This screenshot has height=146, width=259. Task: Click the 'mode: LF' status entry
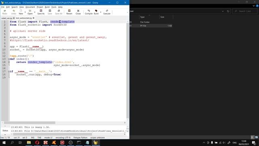[x=48, y=137]
